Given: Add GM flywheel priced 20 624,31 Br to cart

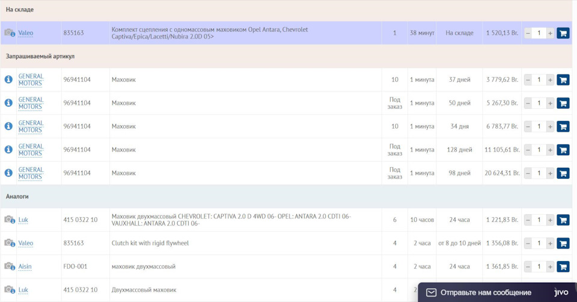Looking at the screenshot, I should point(563,173).
